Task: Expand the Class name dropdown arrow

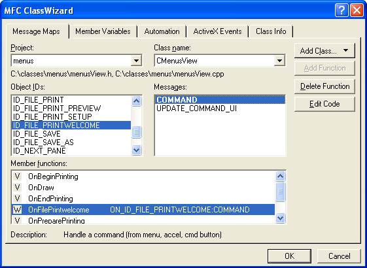Action: point(279,61)
